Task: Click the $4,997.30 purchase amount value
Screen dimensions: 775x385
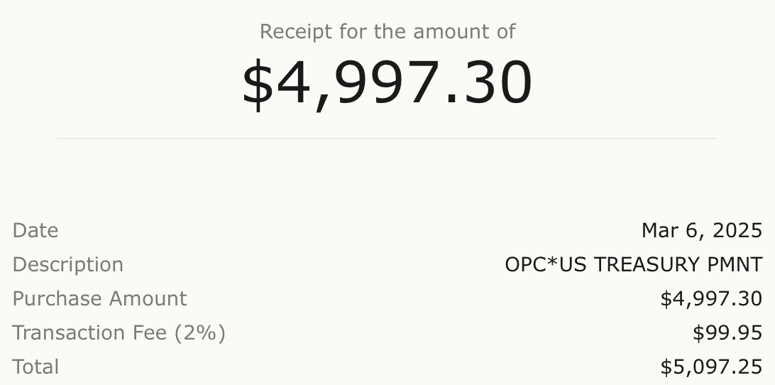Action: pyautogui.click(x=711, y=299)
